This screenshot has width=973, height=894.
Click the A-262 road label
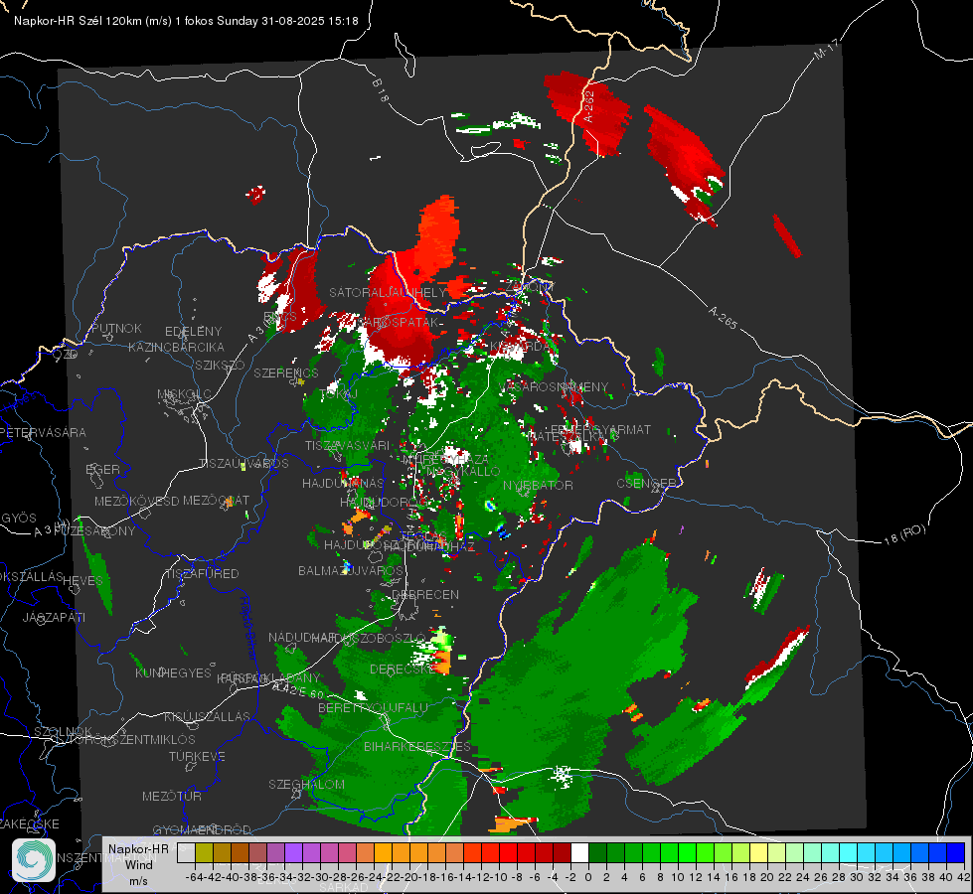(x=588, y=106)
